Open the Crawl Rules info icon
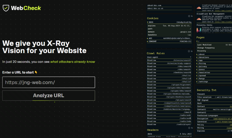 click(189, 51)
